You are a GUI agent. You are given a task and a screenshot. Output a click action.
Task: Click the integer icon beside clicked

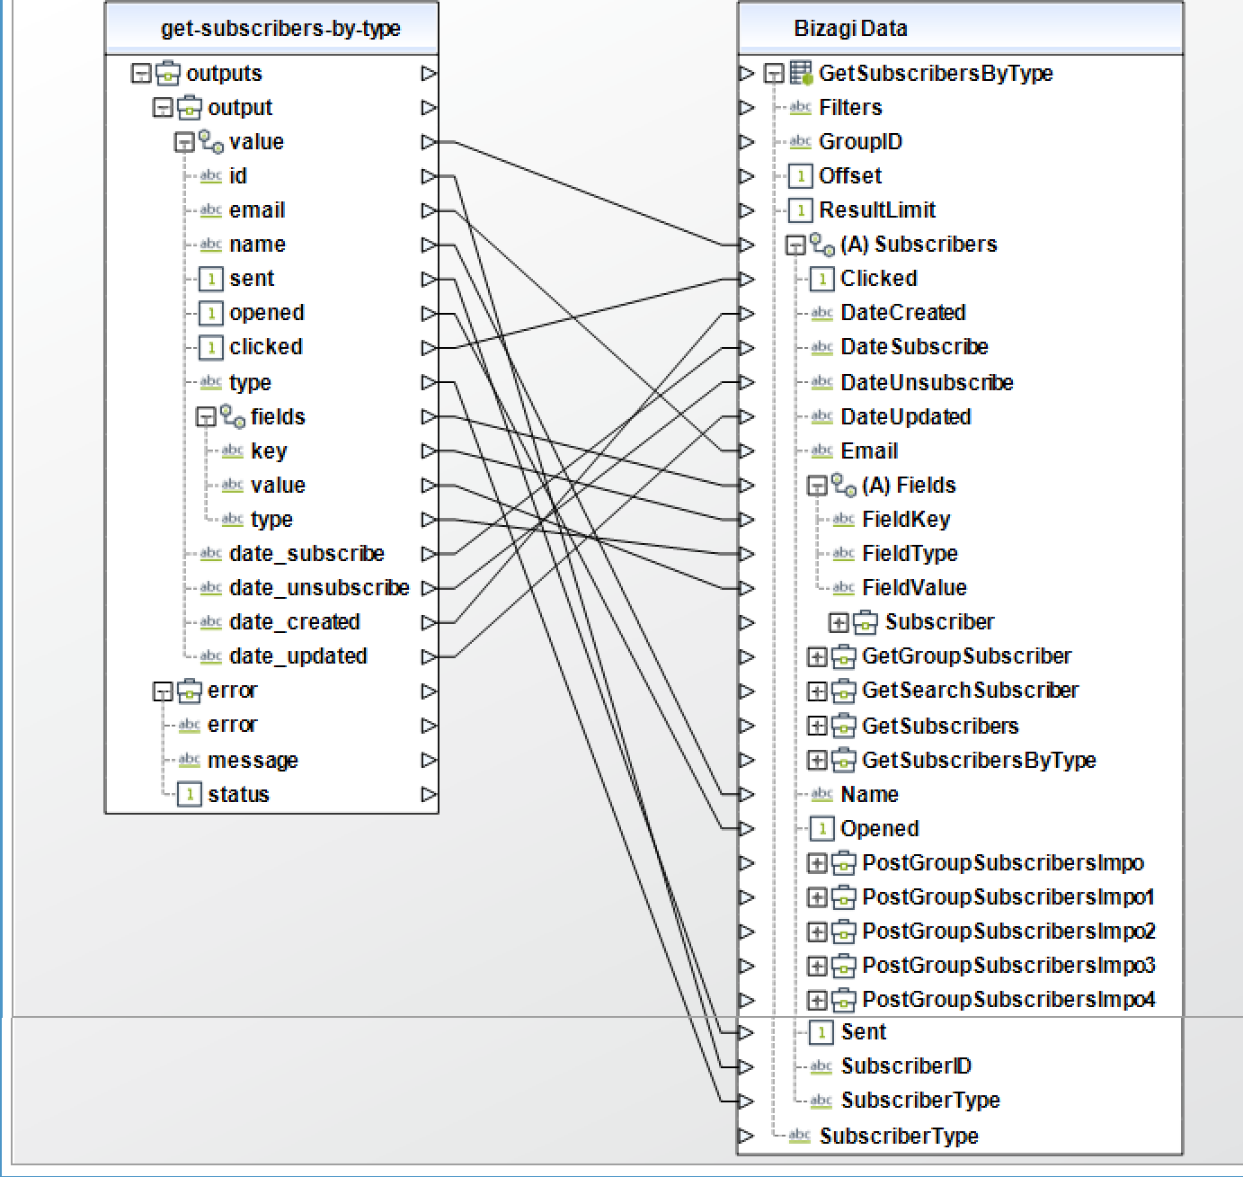(x=210, y=347)
